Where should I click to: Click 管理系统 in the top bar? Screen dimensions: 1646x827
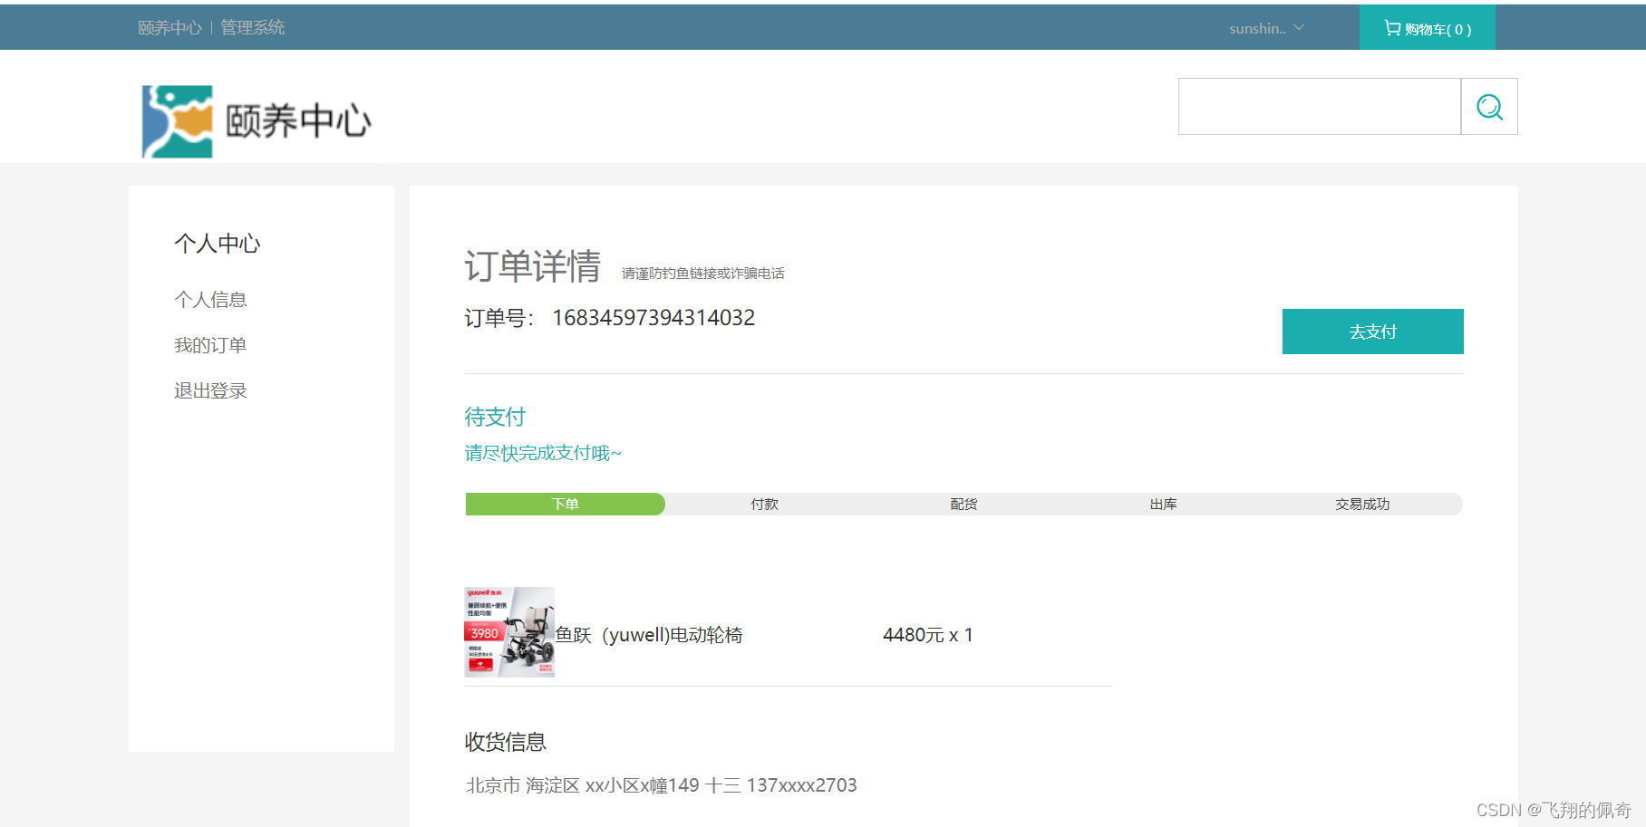pos(253,27)
